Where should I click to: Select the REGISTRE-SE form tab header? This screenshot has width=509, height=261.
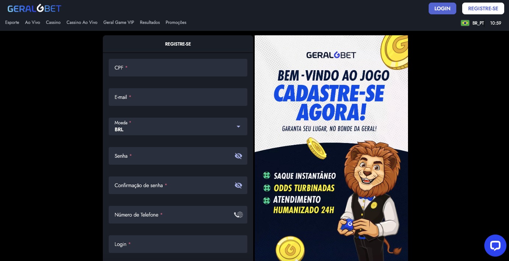point(178,44)
